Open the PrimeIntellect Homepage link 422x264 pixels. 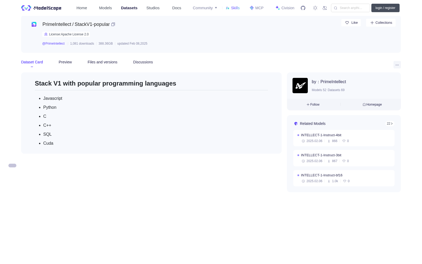[x=372, y=105]
